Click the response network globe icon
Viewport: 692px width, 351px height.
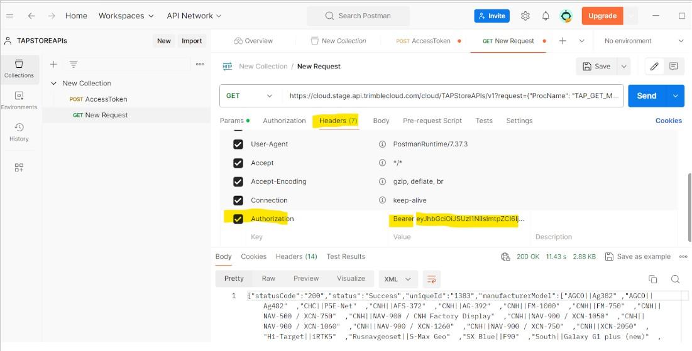click(505, 257)
